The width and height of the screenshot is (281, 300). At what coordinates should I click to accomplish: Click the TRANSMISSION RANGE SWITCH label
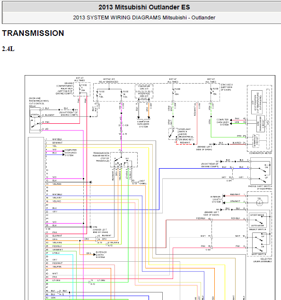coord(101,157)
